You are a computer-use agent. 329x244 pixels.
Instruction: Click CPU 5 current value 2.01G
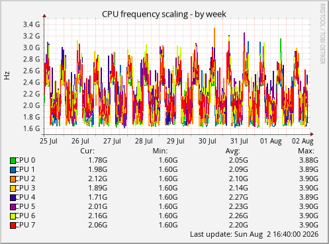click(98, 206)
